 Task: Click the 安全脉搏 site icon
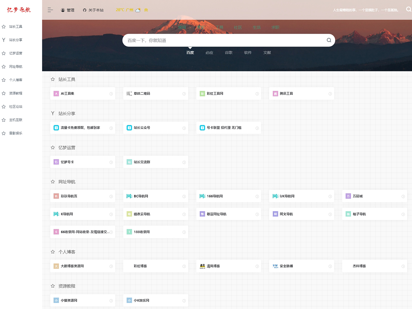[x=275, y=266]
